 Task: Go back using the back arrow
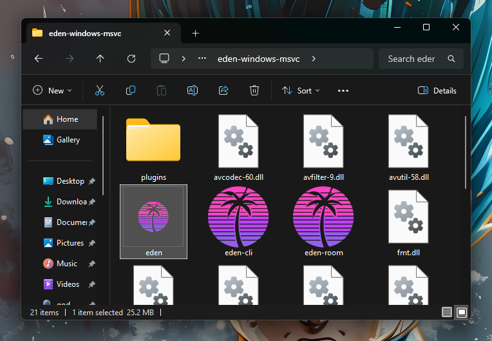39,59
